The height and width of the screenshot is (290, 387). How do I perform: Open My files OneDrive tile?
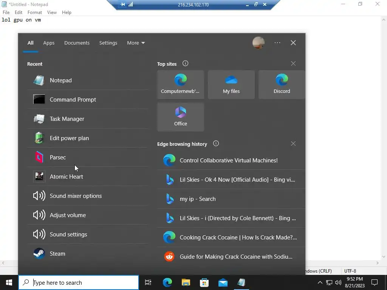(x=231, y=85)
